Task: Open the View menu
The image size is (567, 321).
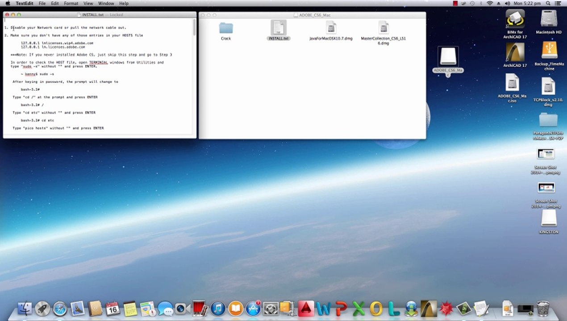Action: pos(88,3)
